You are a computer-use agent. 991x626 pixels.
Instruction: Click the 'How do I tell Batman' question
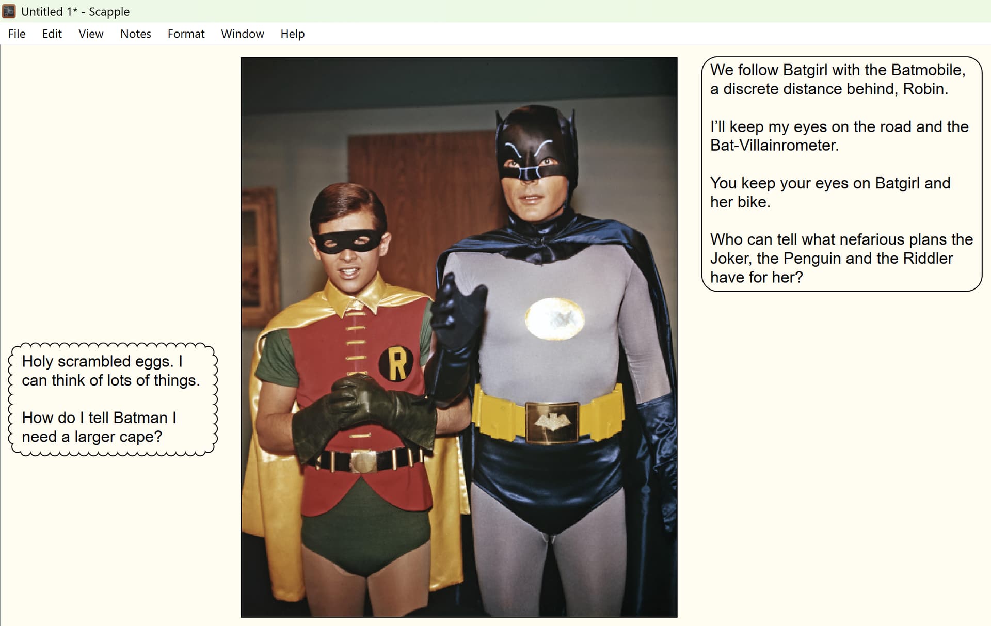99,427
